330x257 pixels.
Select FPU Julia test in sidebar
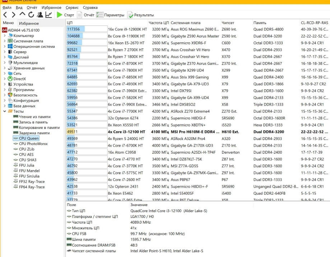[x=27, y=165]
